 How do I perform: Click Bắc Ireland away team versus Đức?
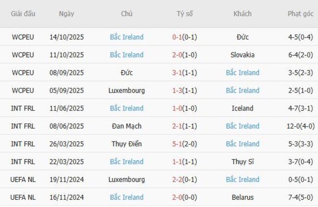[x=243, y=72]
